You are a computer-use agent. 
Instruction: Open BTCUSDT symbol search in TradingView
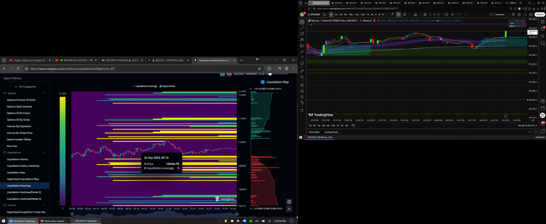click(314, 15)
